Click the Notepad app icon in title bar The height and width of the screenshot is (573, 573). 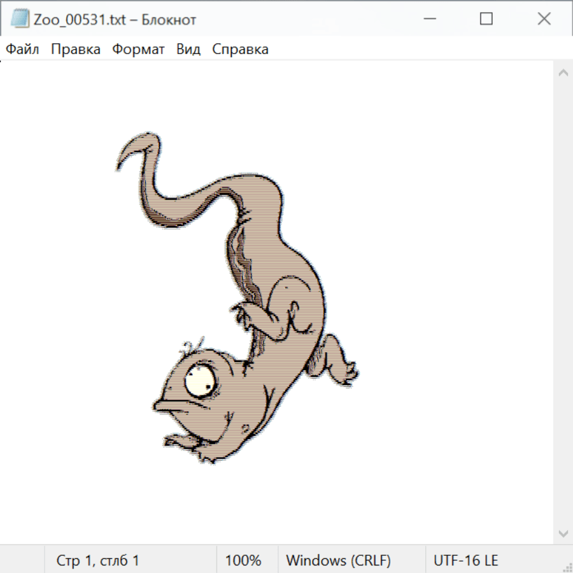20,19
